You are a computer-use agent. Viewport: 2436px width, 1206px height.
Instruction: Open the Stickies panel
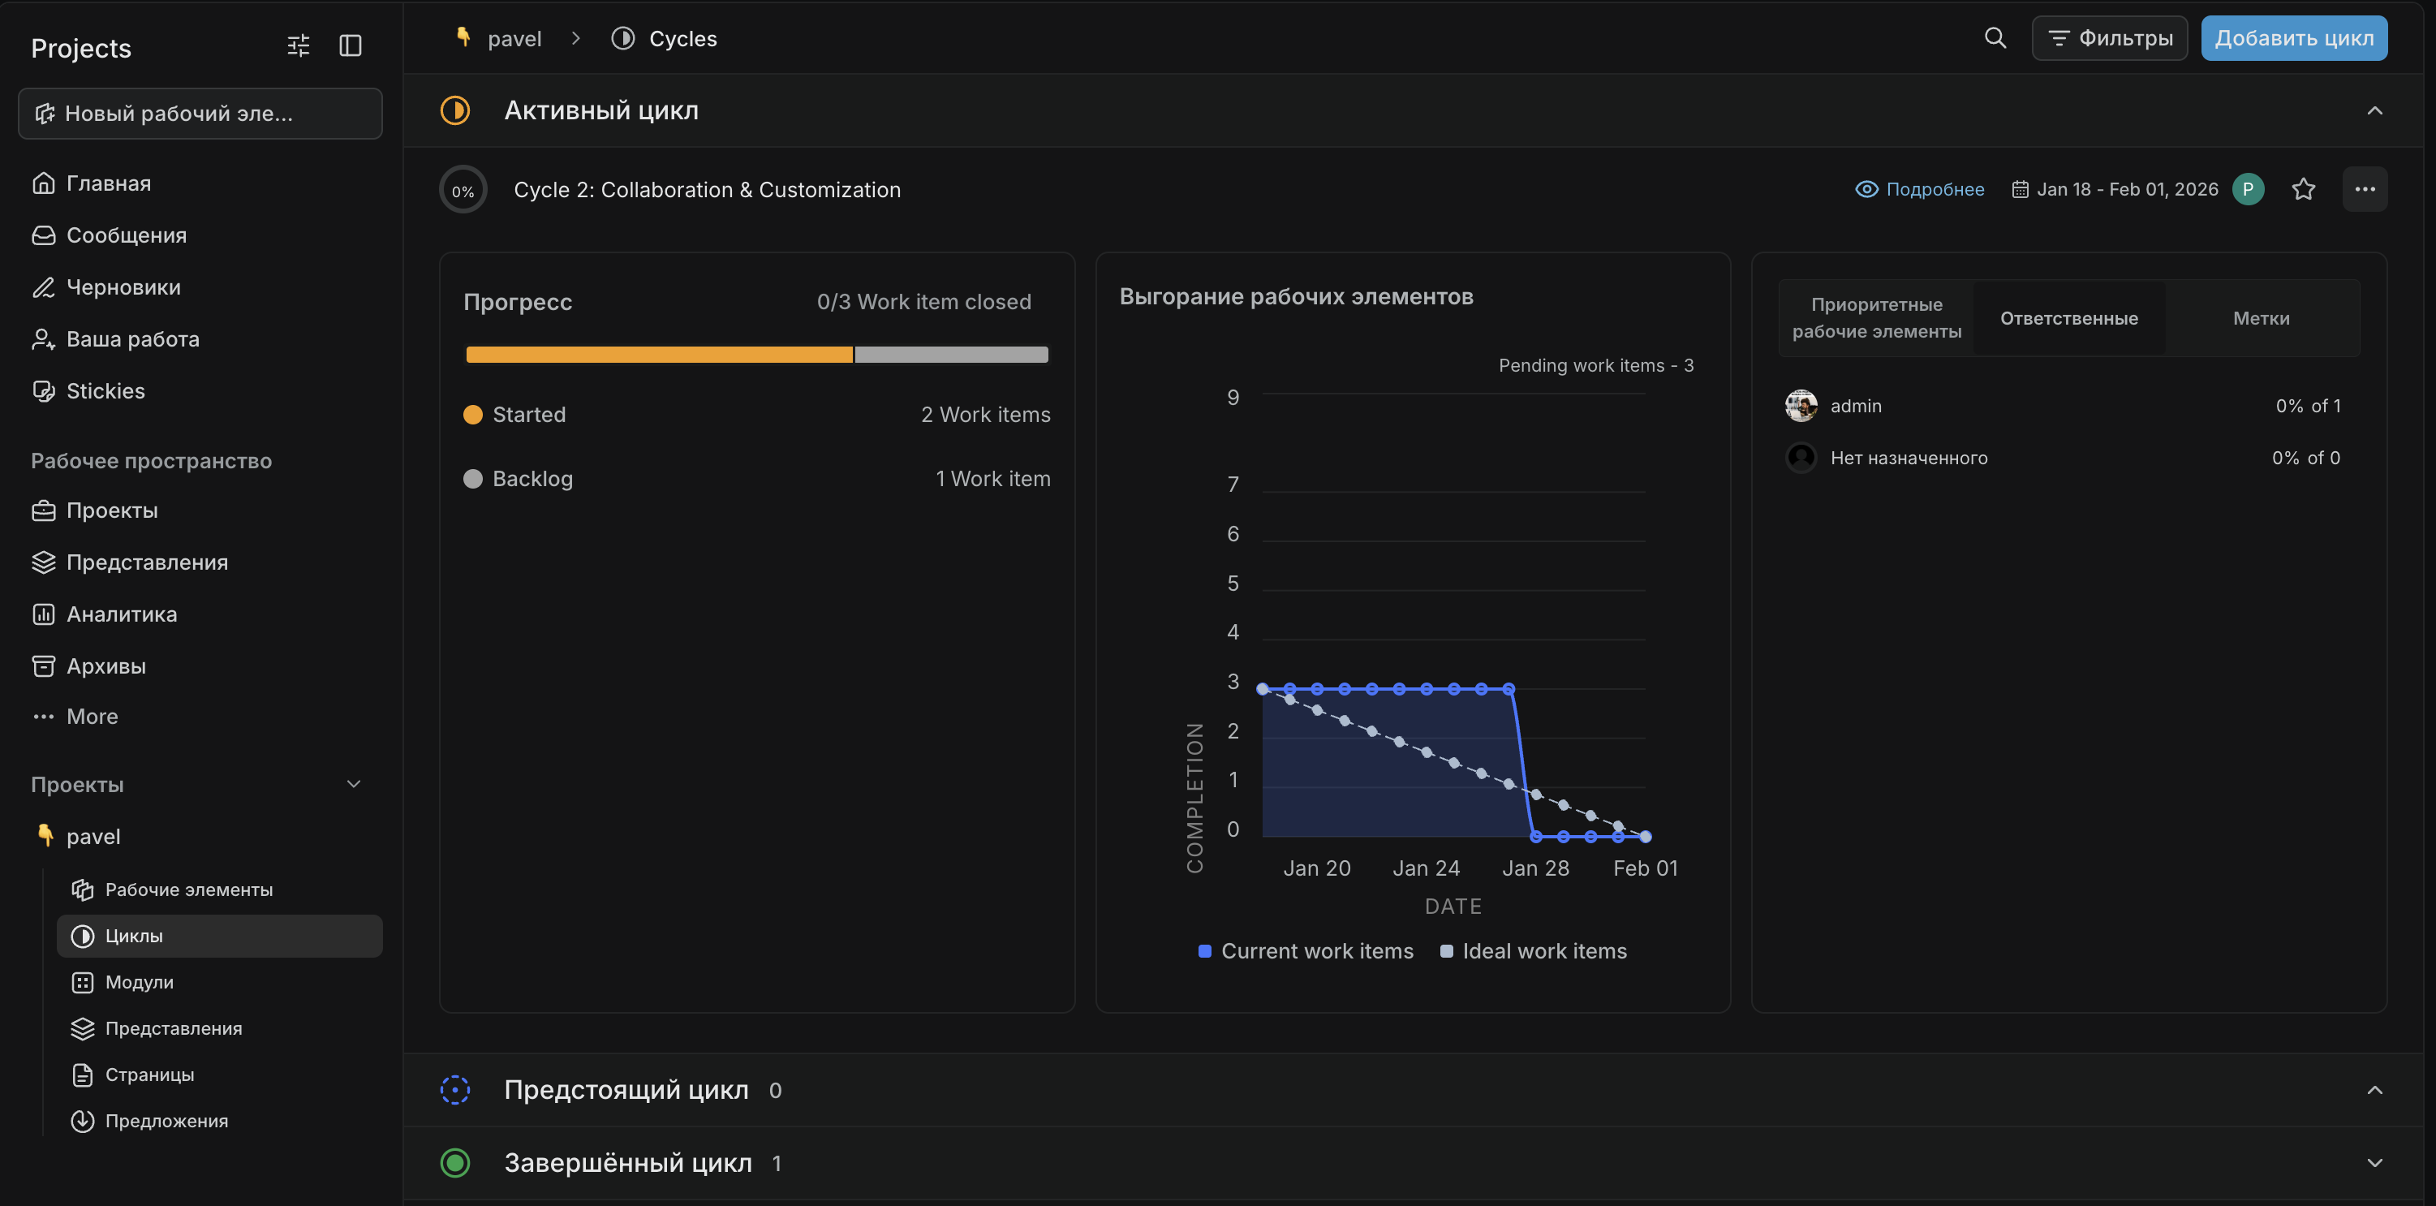pos(105,390)
